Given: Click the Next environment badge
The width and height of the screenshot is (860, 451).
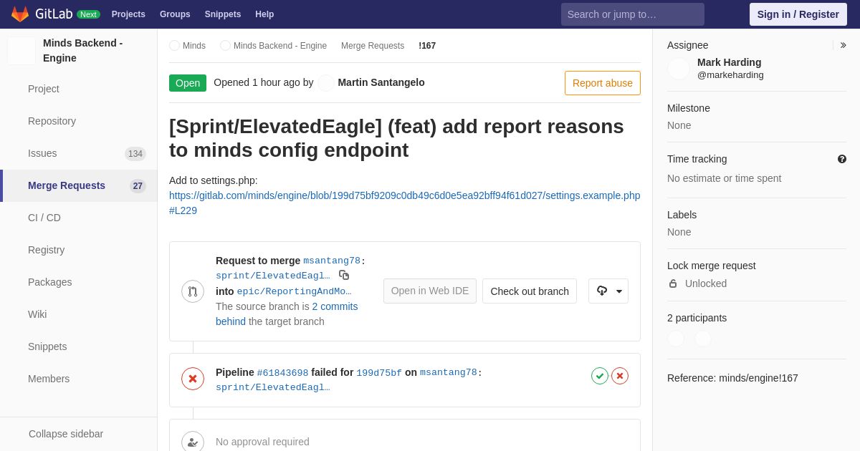Looking at the screenshot, I should (88, 14).
